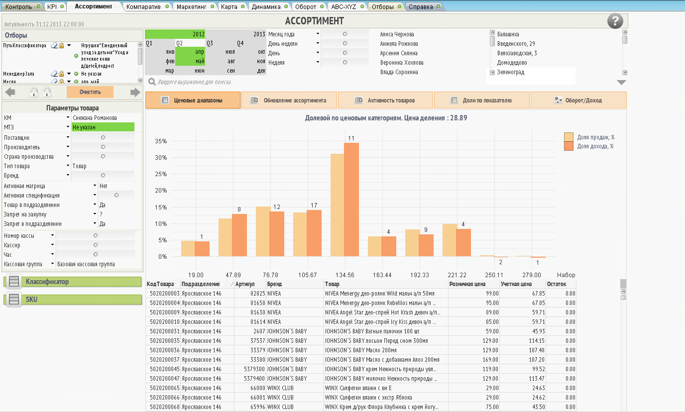
Task: Select Домодедово in the address list
Action: (512, 63)
